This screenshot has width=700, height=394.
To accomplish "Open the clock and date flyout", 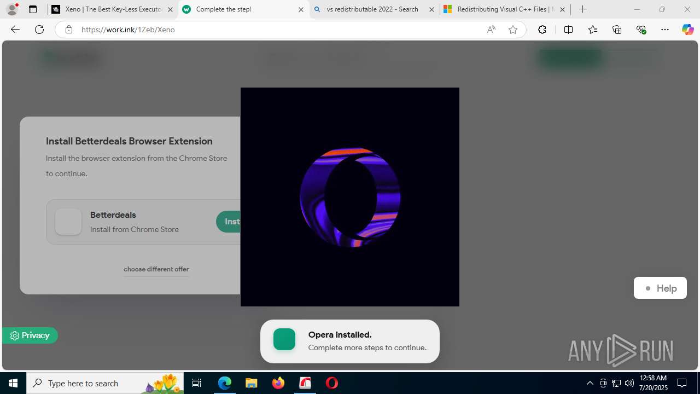I will [654, 383].
